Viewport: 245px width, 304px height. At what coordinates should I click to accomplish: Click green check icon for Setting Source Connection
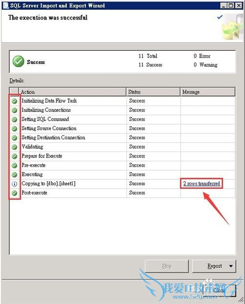(14, 129)
